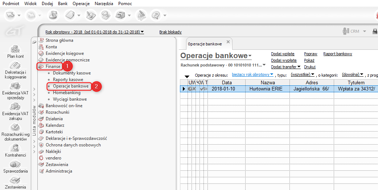378x190 pixels.
Task: Click the forward navigation arrow icon
Action: [32, 15]
